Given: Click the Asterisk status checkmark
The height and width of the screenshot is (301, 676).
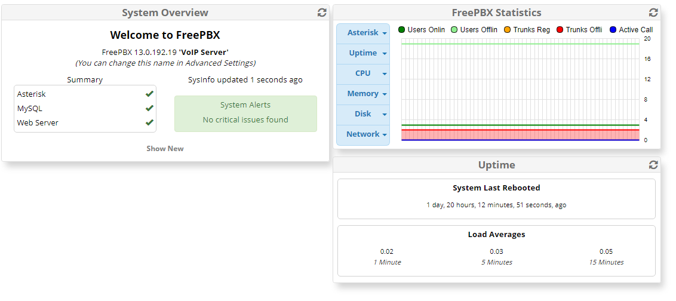Looking at the screenshot, I should coord(150,94).
